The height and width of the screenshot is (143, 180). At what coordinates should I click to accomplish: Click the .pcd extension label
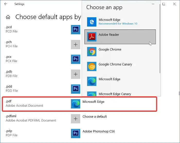coord(9,27)
